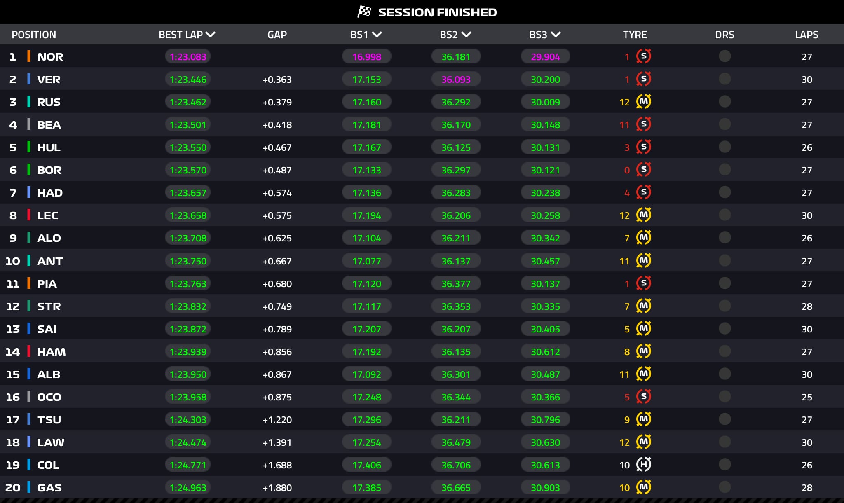Click RUS's medium tyre icon
The height and width of the screenshot is (503, 844).
(643, 101)
